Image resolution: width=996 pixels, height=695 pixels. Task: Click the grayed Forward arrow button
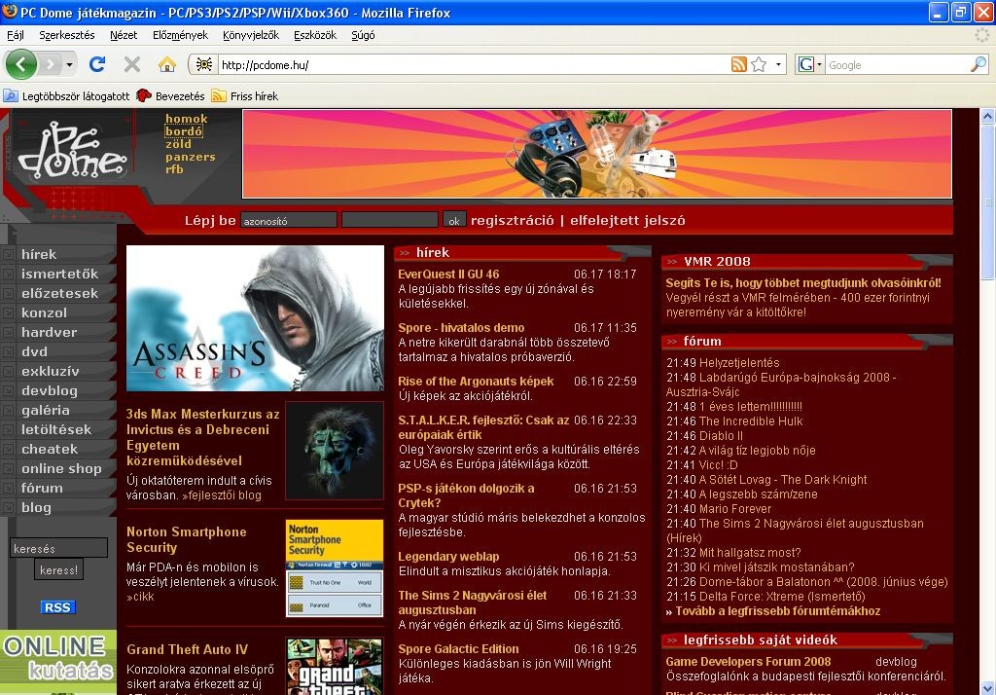click(50, 64)
